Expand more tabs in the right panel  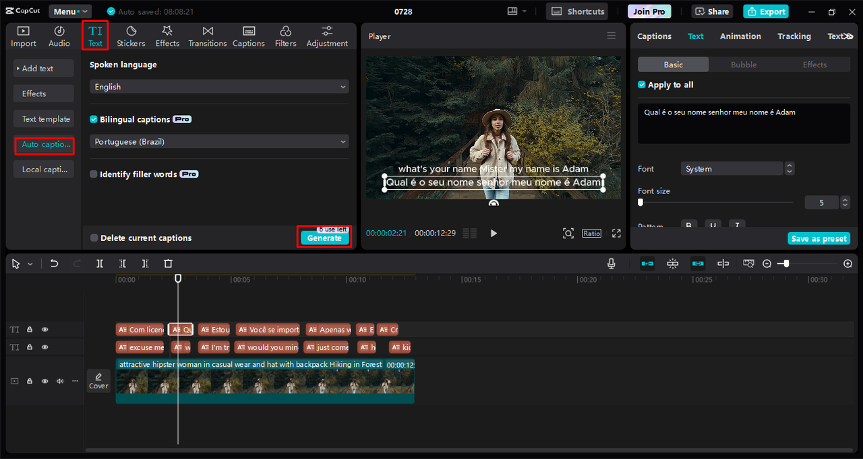point(850,36)
